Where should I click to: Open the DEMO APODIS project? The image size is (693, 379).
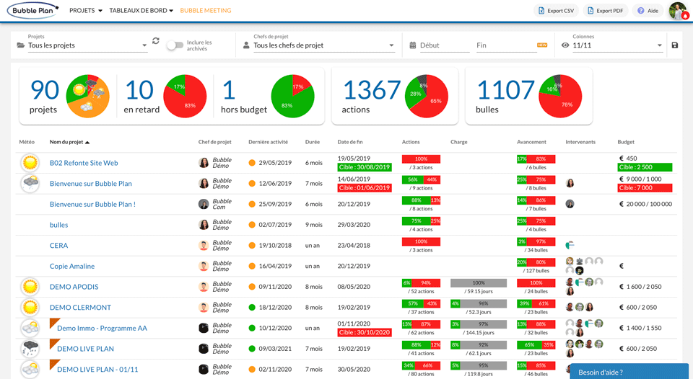(x=74, y=287)
